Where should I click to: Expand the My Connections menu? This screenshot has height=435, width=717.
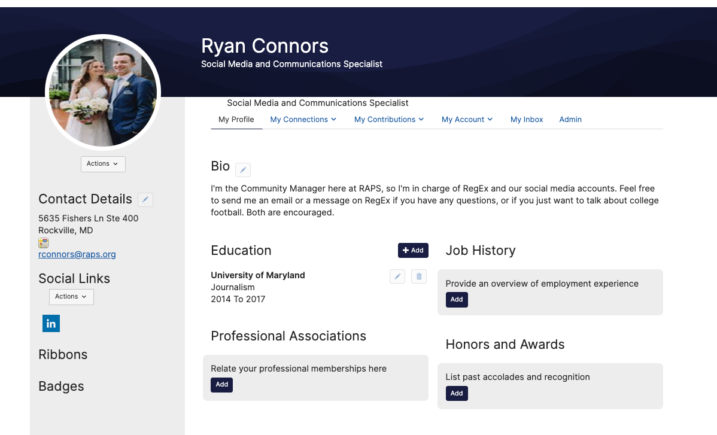click(303, 120)
